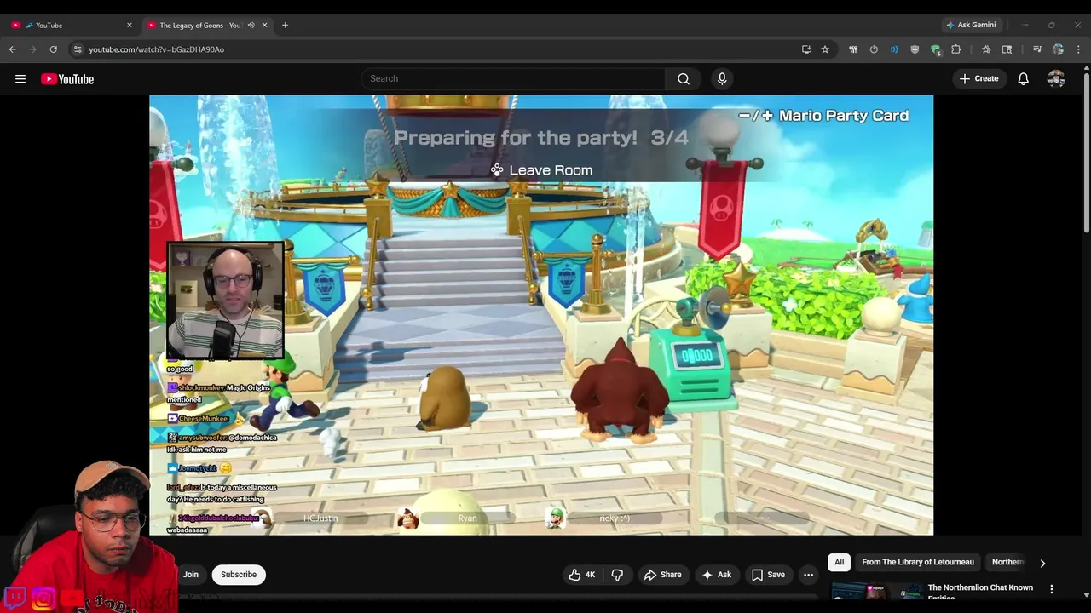
Task: Close The Legacy of Goons tab
Action: tap(264, 26)
